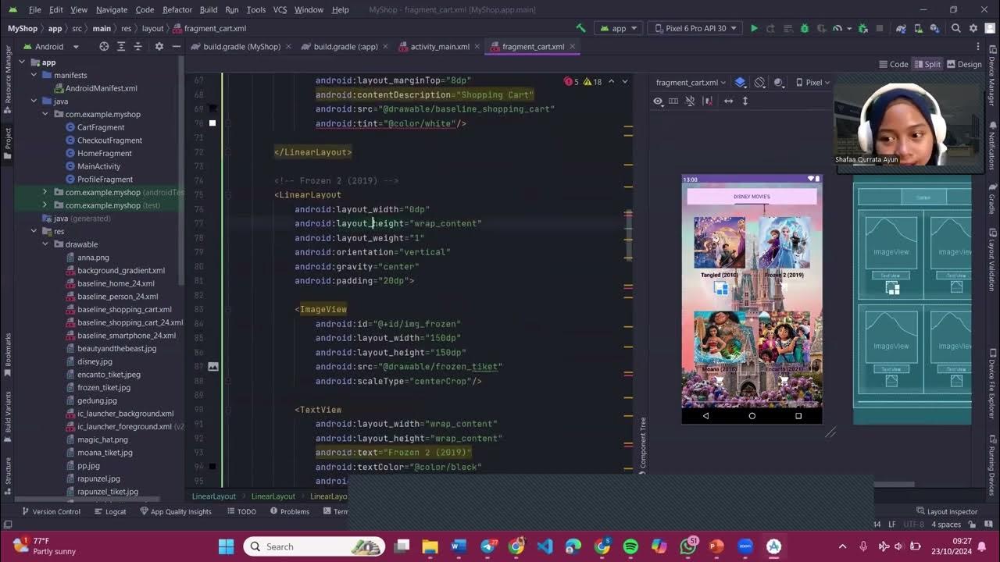Click Expand All in Project panel
The width and height of the screenshot is (1000, 562).
click(121, 46)
